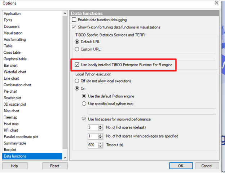This screenshot has height=175, width=225.
Task: Select the Combination chart category
Action: 32,85
